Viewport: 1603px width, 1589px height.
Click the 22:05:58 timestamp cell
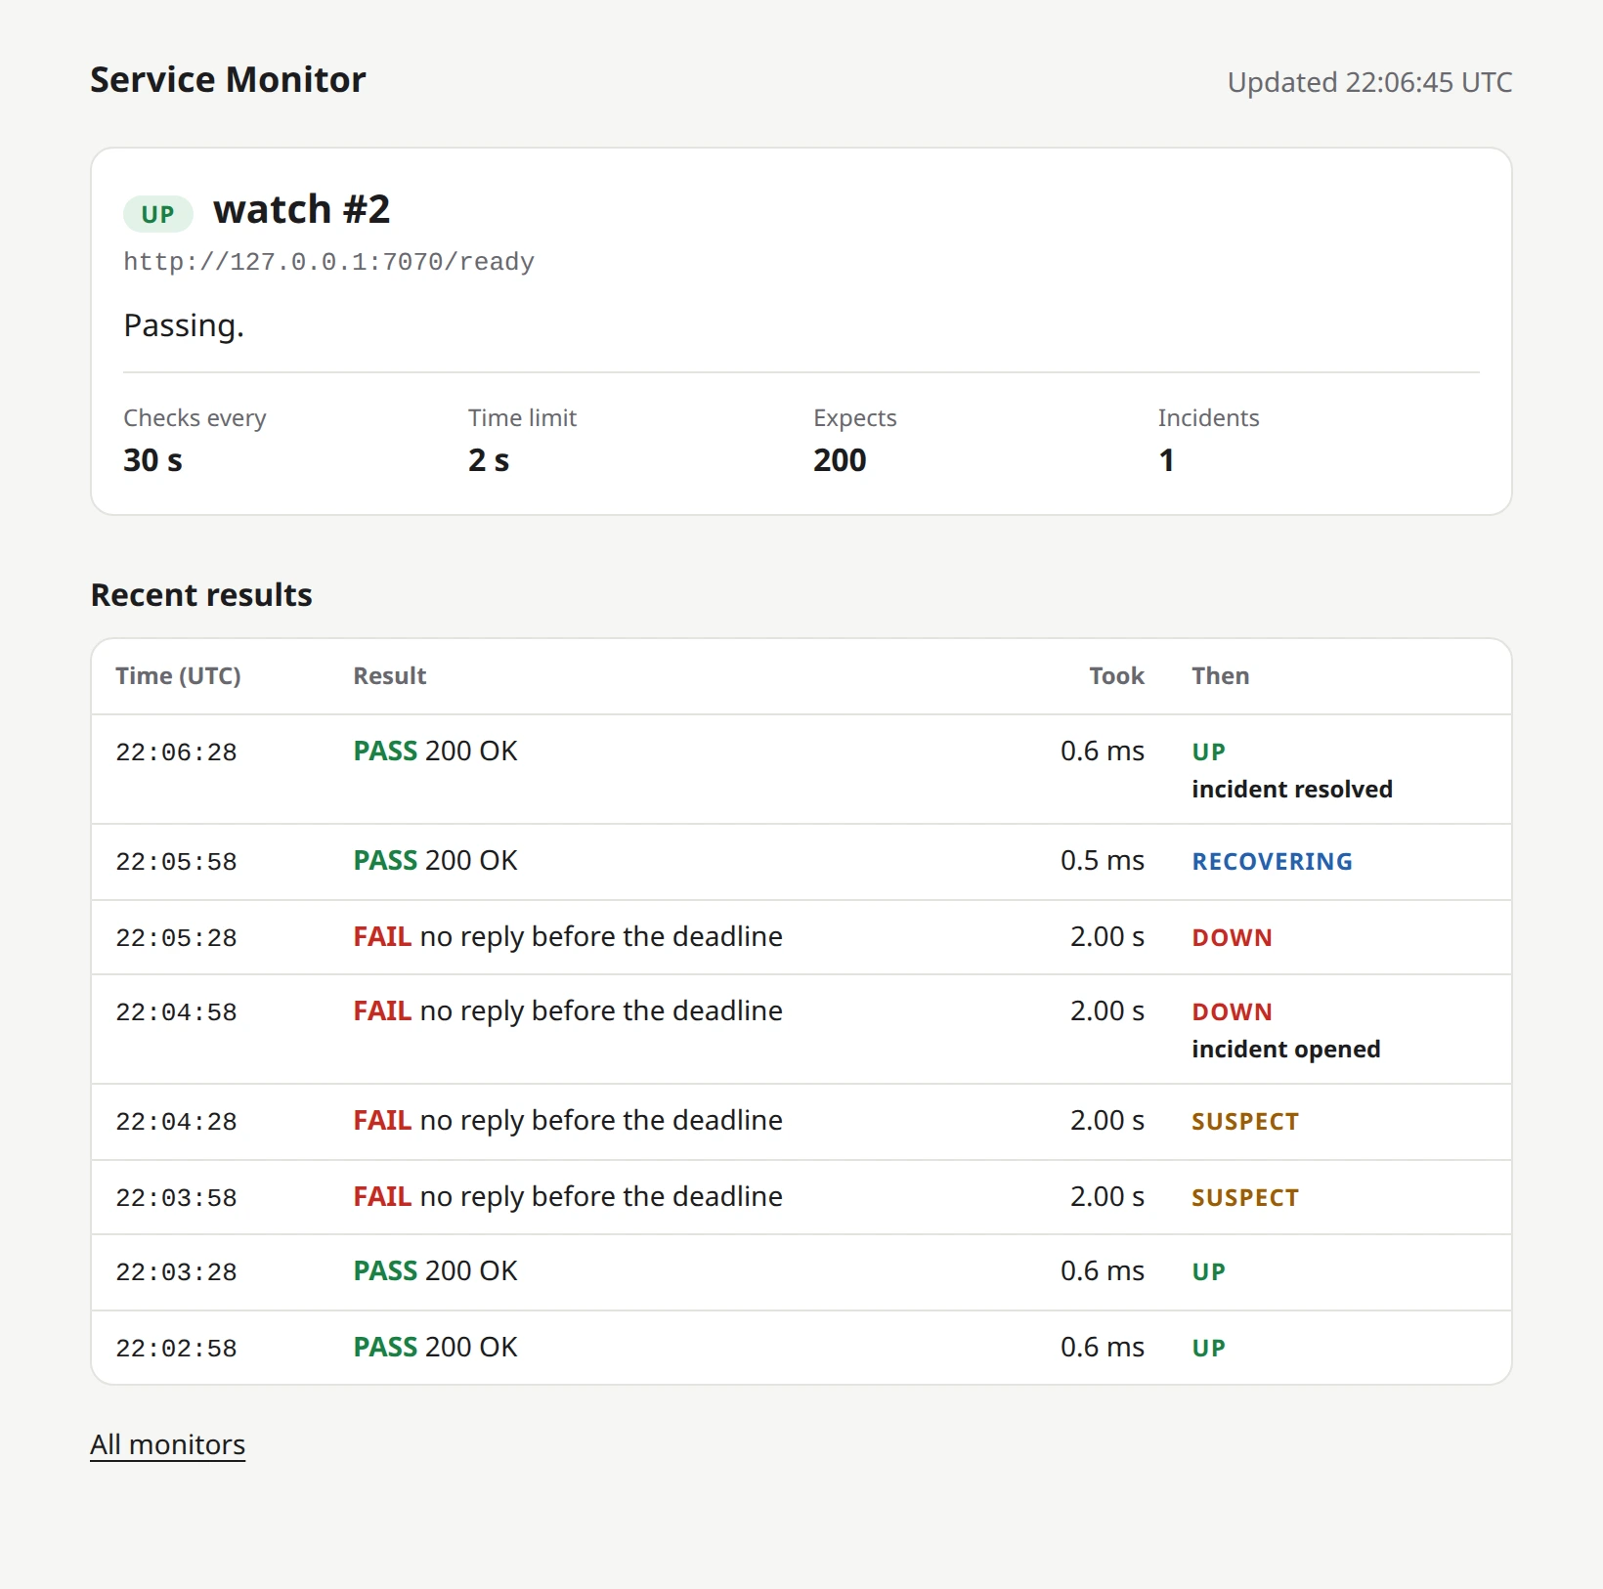[x=176, y=862]
